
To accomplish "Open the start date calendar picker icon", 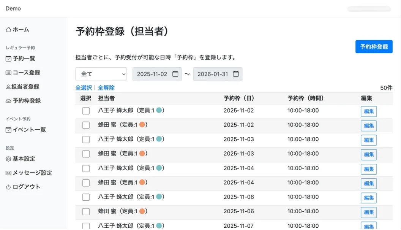I will tap(175, 74).
